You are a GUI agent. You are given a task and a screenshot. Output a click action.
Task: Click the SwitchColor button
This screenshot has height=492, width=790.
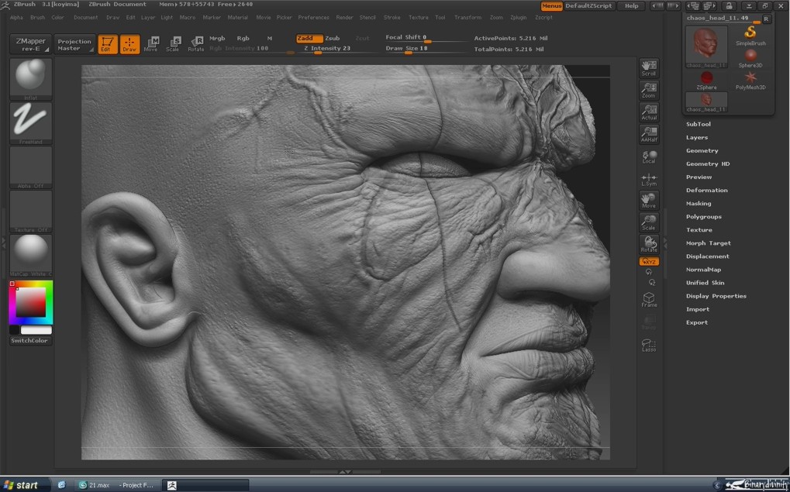coord(31,341)
